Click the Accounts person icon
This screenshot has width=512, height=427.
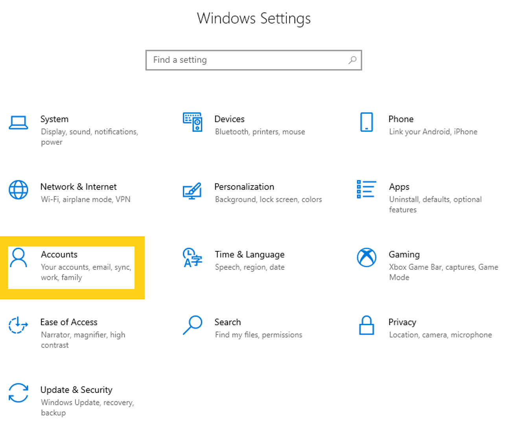click(18, 258)
